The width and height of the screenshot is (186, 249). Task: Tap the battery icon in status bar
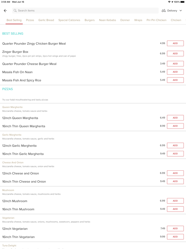tap(183, 2)
